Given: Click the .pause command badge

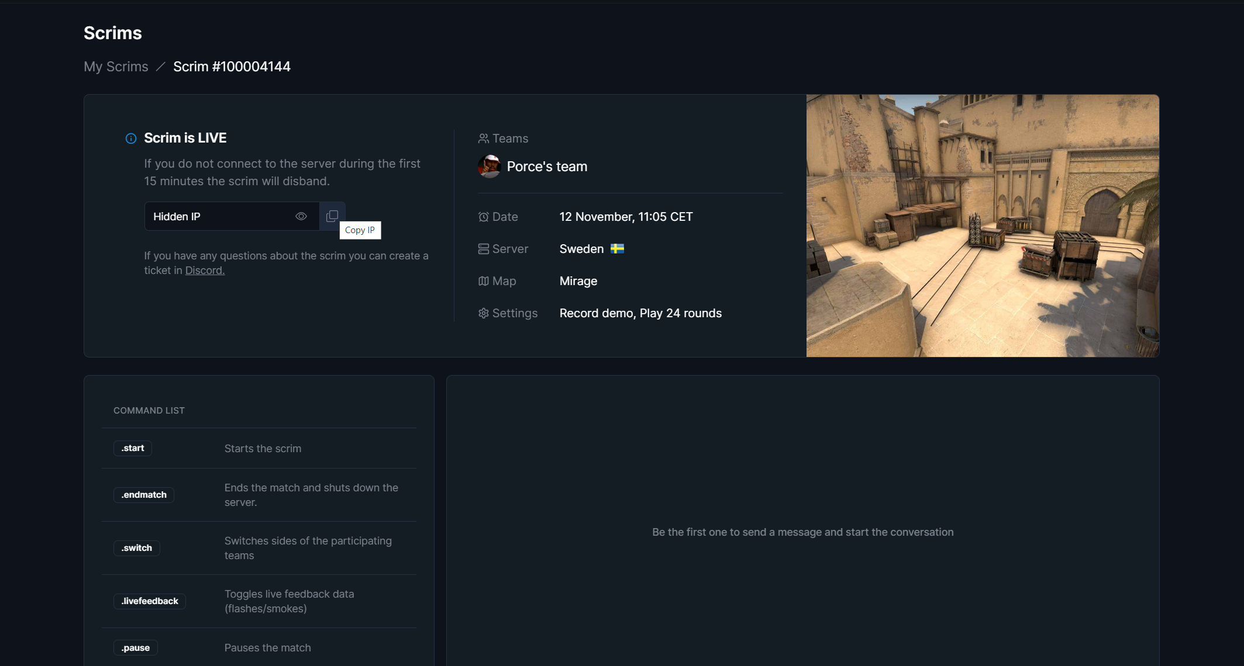Looking at the screenshot, I should click(136, 648).
